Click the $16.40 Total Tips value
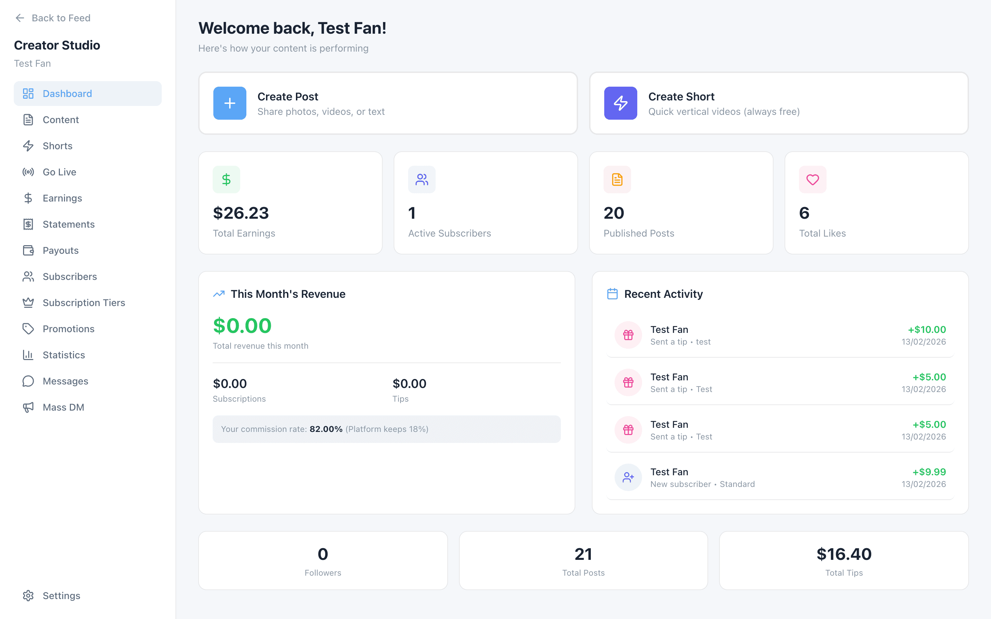The width and height of the screenshot is (991, 619). pos(844,554)
